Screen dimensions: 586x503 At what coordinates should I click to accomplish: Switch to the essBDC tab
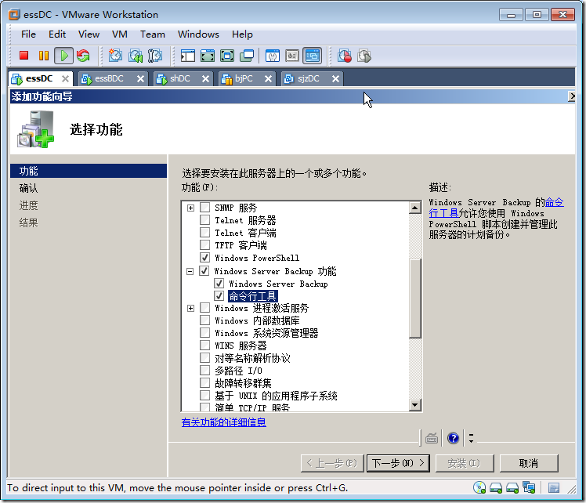(109, 79)
